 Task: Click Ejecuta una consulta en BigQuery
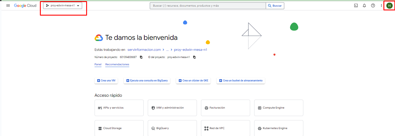click(x=147, y=81)
